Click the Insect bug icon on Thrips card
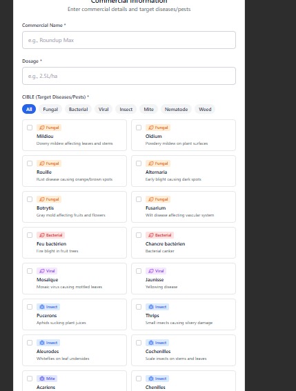Viewport: 296px width, 391px height. [151, 307]
